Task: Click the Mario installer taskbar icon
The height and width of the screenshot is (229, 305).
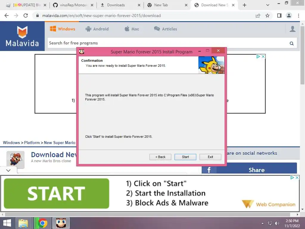Action: pyautogui.click(x=61, y=223)
